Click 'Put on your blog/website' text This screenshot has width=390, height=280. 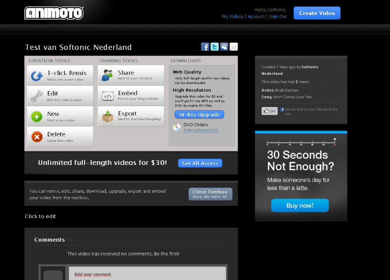coord(138,98)
